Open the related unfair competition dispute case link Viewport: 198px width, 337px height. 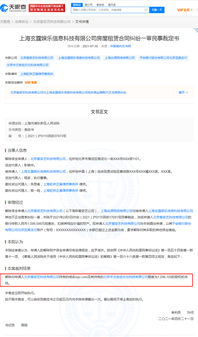click(x=68, y=92)
